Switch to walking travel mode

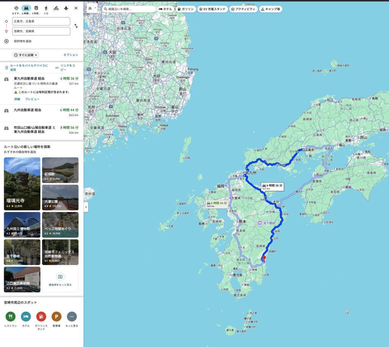pyautogui.click(x=46, y=8)
